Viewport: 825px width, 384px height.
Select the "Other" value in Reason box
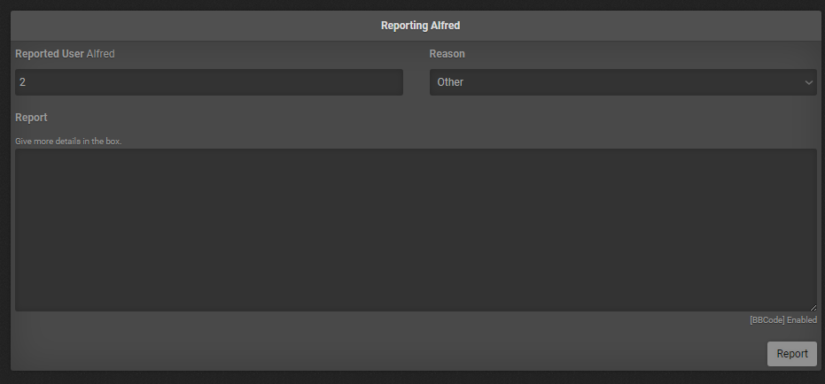(x=450, y=82)
